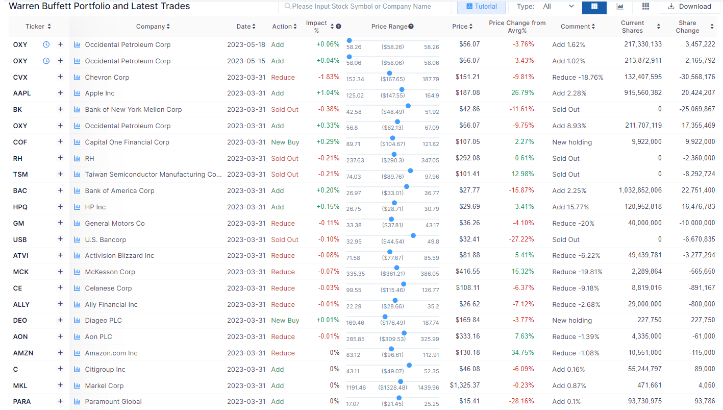Sort the table by Price column
Viewport: 723px width, 410px height.
coord(462,27)
